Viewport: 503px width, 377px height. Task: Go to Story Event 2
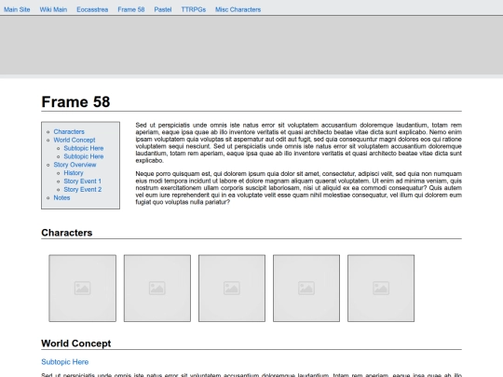83,190
